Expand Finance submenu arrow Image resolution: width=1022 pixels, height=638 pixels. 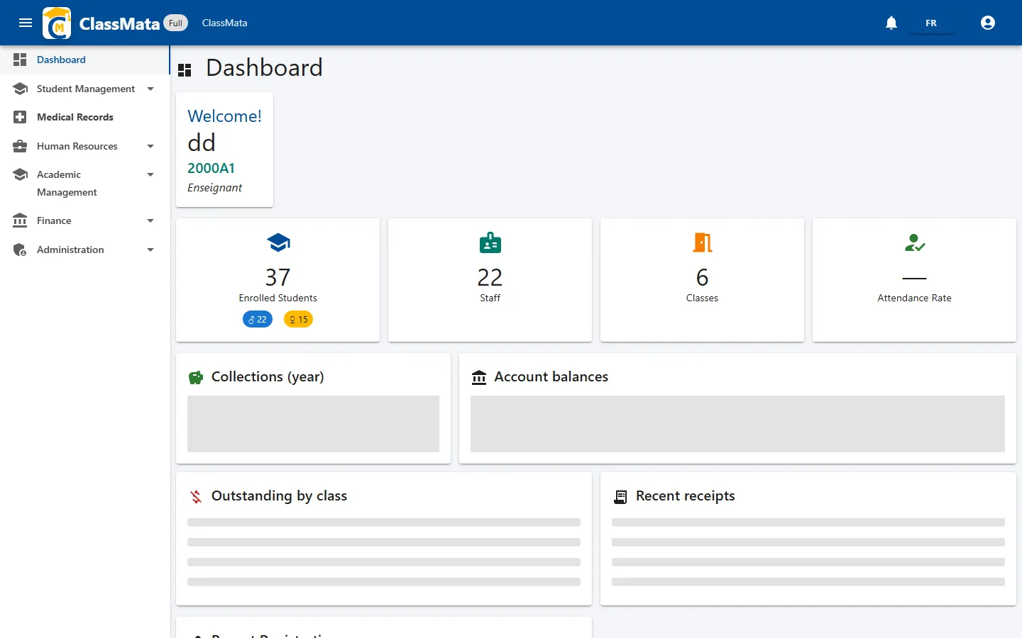pyautogui.click(x=150, y=220)
